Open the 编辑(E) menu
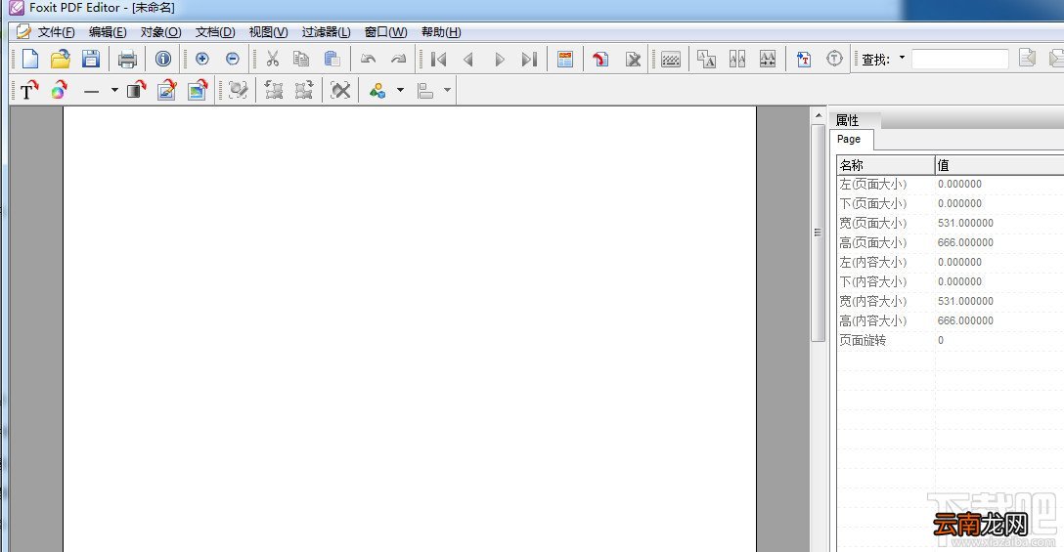Screen dimensions: 1064x552 (x=108, y=32)
